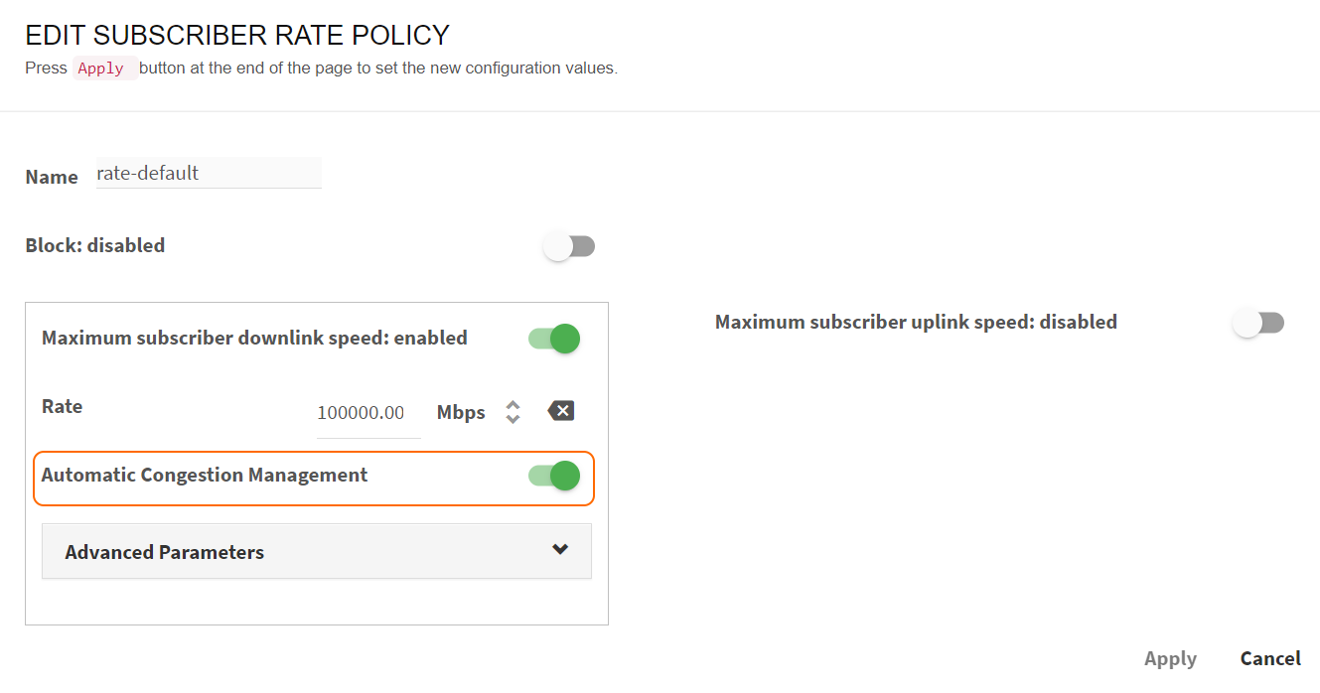Enable Maximum subscriber uplink speed switch

1258,323
